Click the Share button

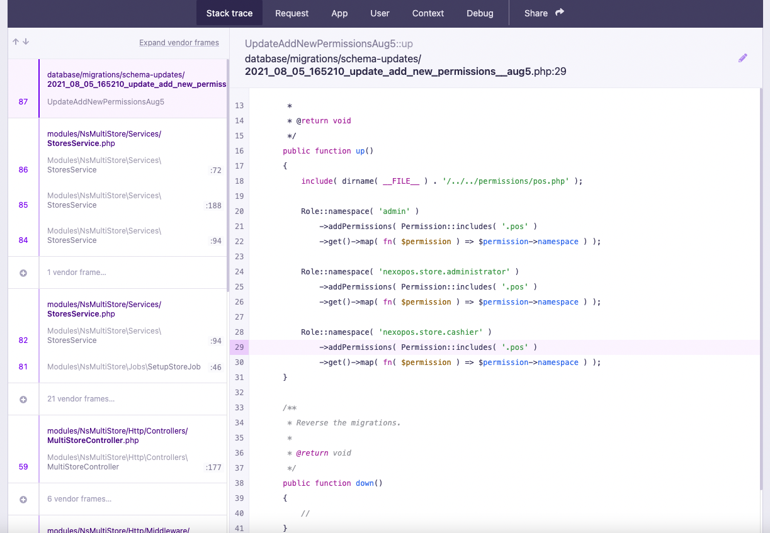[x=536, y=13]
